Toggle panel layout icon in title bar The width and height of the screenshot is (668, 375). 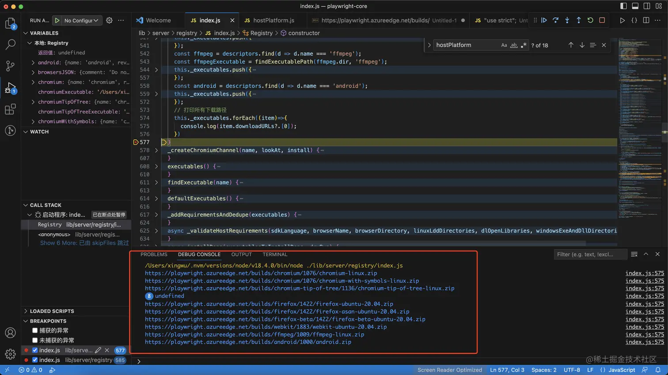tap(635, 6)
